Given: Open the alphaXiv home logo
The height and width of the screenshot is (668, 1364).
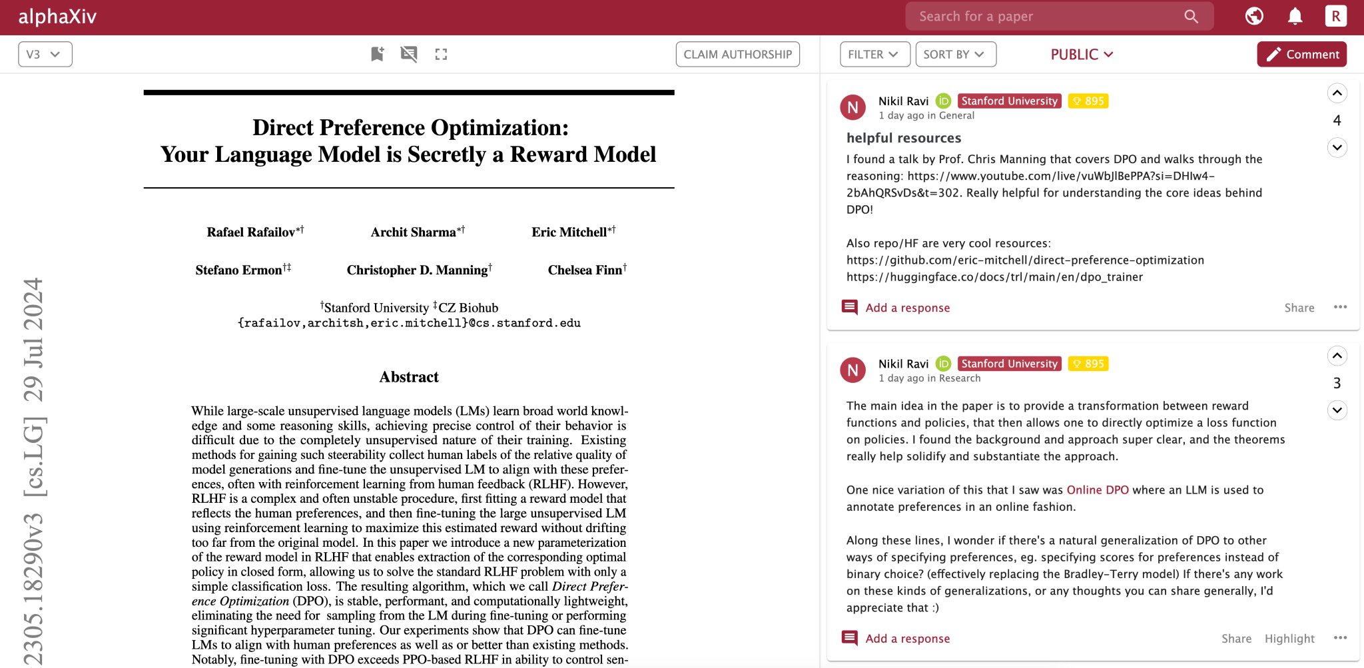Looking at the screenshot, I should (57, 17).
